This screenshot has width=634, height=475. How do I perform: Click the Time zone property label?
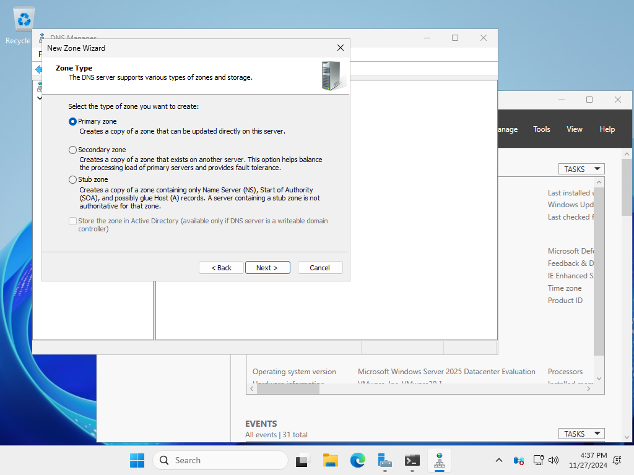(565, 288)
